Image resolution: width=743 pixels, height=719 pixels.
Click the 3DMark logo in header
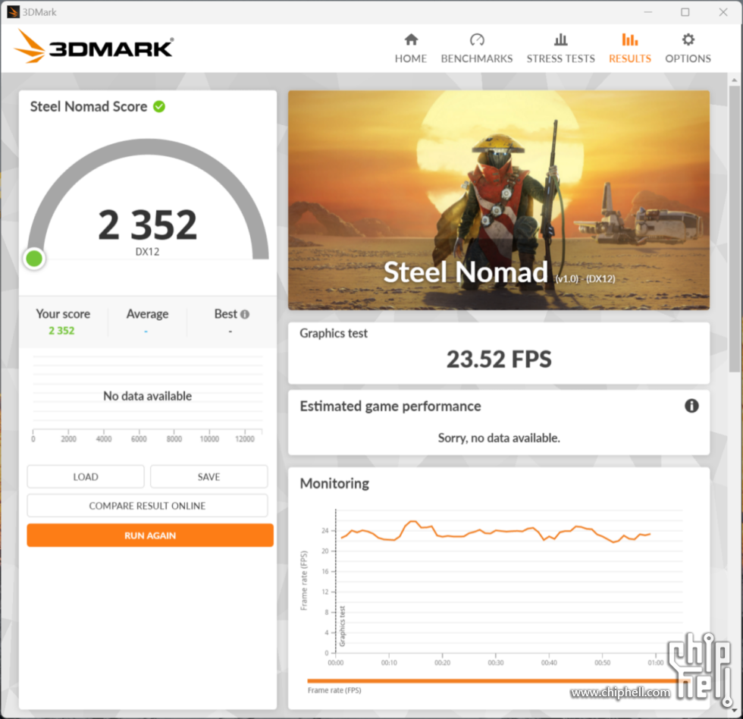94,47
